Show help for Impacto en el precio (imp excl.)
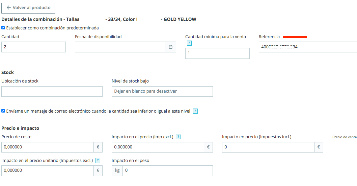357x186 pixels. (x=178, y=137)
